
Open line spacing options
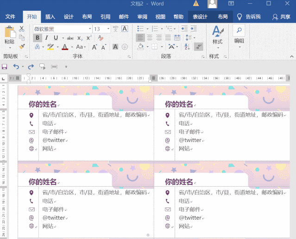[190, 38]
